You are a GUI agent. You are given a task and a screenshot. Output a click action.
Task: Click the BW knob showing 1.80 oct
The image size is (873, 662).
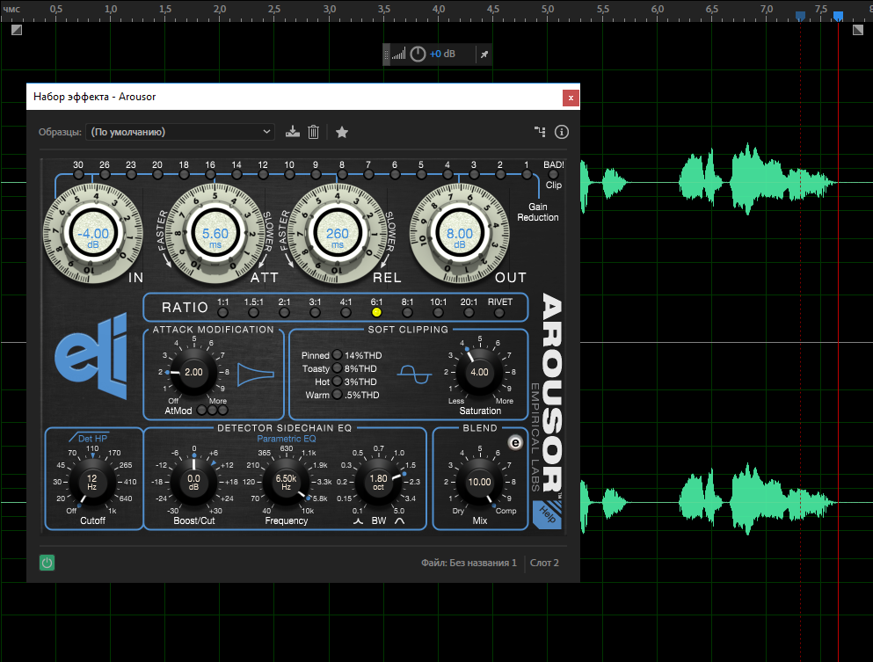pyautogui.click(x=379, y=482)
